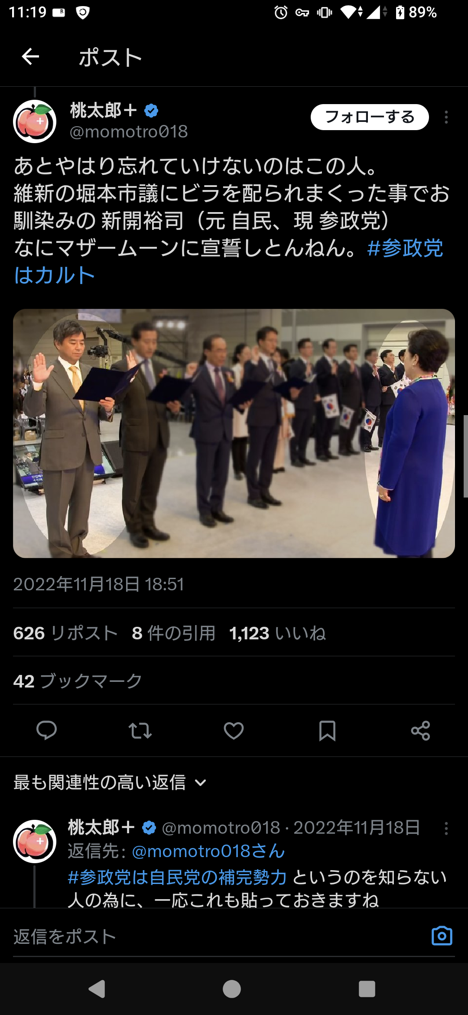Tap the camera icon in the reply bar
The height and width of the screenshot is (1015, 468).
(442, 936)
